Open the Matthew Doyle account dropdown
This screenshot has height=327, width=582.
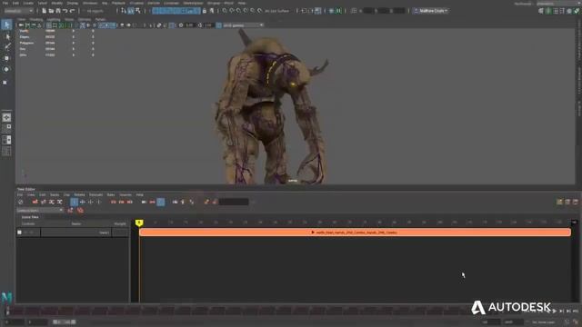click(x=430, y=11)
